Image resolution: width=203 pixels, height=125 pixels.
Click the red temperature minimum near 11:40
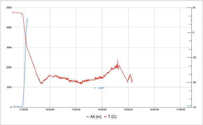pyautogui.click(x=41, y=83)
